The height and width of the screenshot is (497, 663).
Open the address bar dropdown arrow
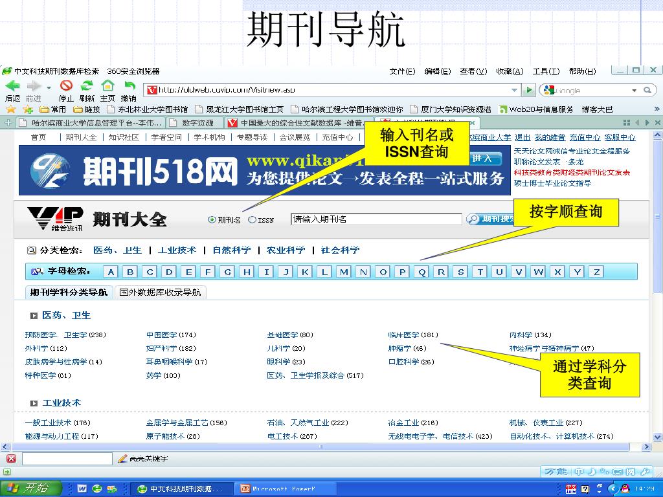pos(514,90)
